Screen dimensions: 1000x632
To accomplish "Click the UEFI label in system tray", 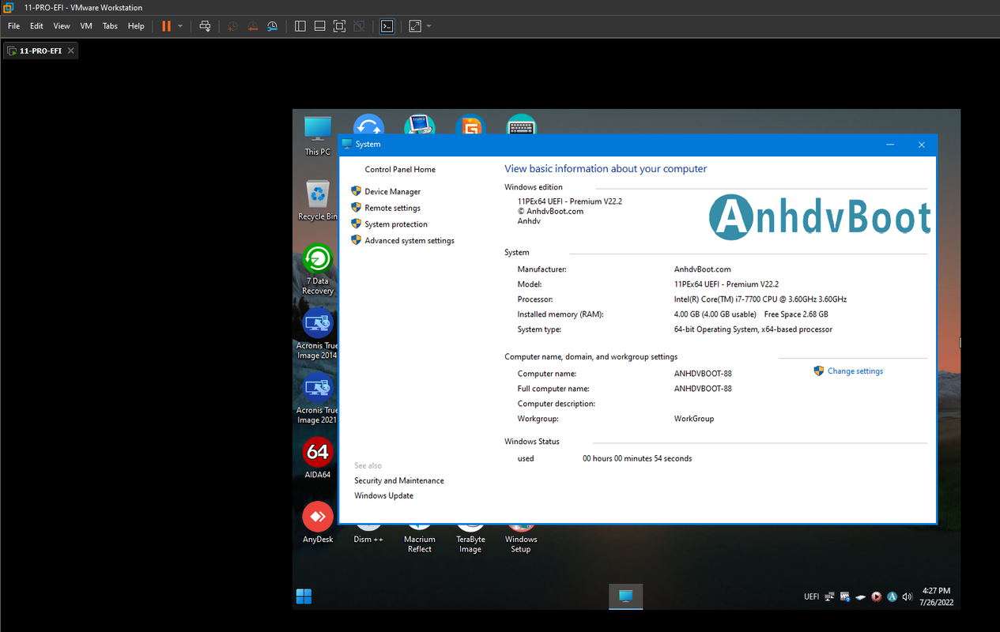I will [x=812, y=597].
